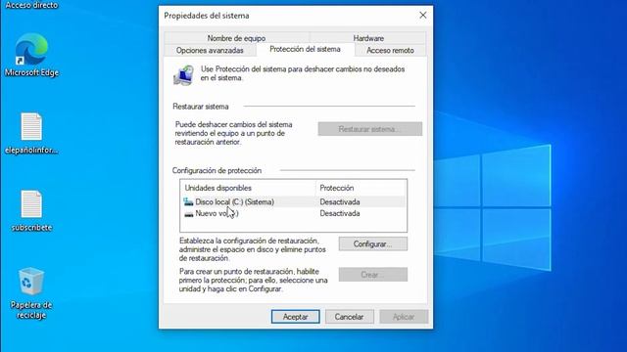
Task: Click the Restaurar sistema section heading
Action: click(x=201, y=107)
